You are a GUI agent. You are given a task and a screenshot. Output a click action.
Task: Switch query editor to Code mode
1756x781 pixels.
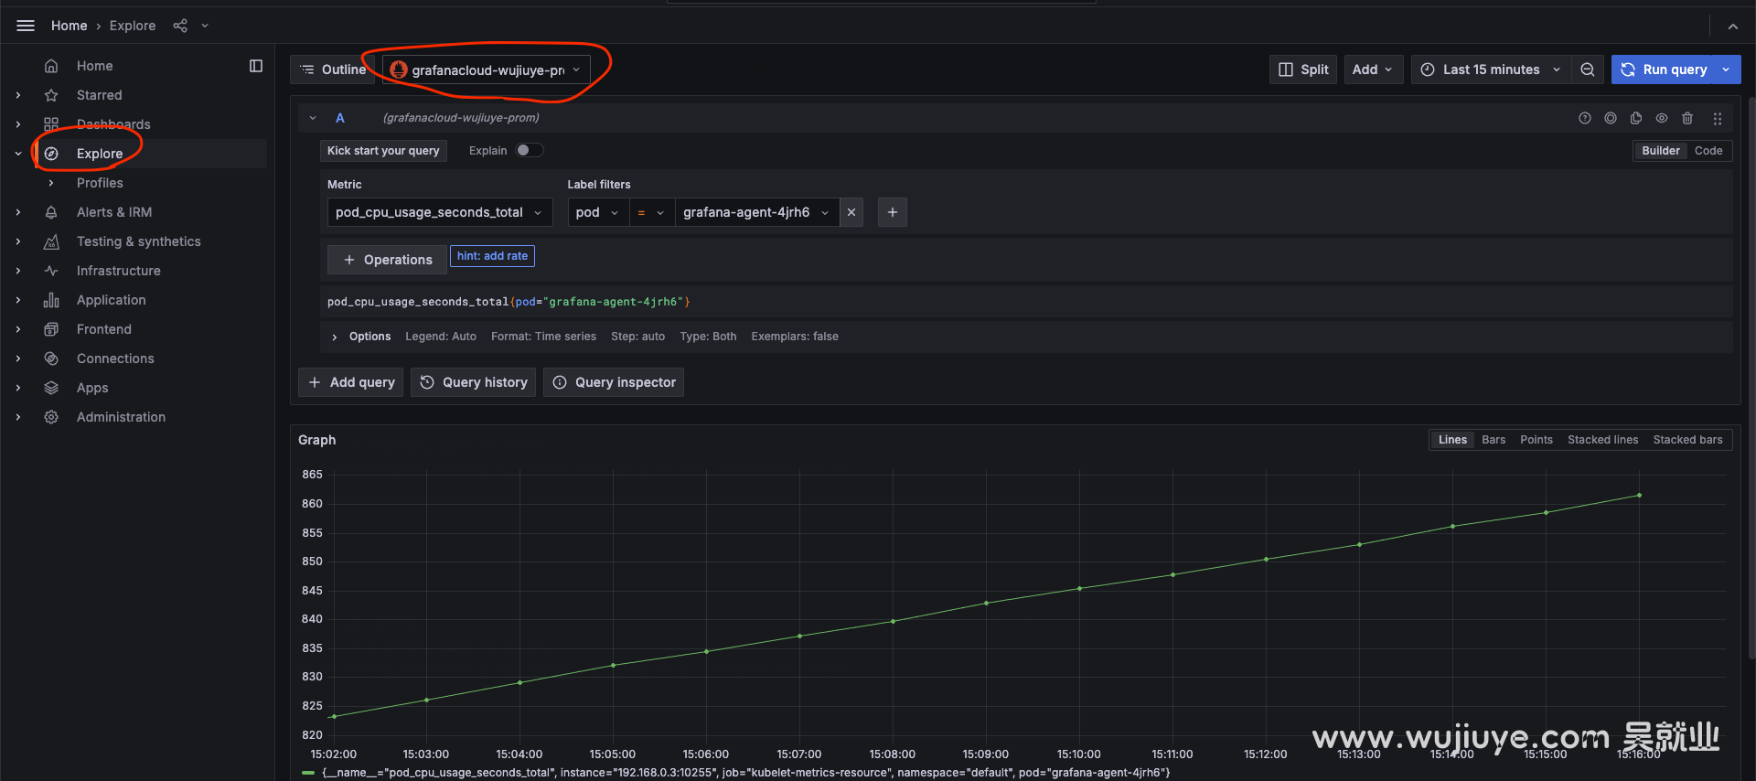click(x=1708, y=151)
